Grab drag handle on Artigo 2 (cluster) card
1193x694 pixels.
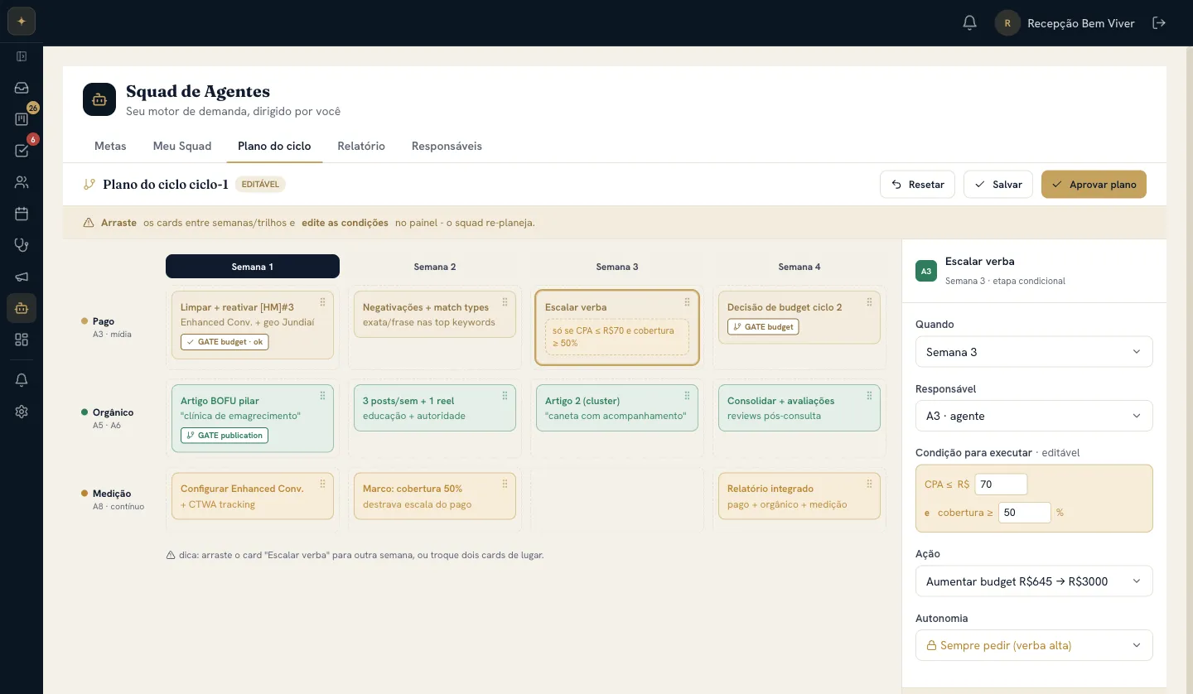coord(687,396)
